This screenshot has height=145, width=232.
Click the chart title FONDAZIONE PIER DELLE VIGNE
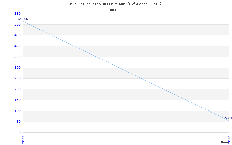coord(116,4)
